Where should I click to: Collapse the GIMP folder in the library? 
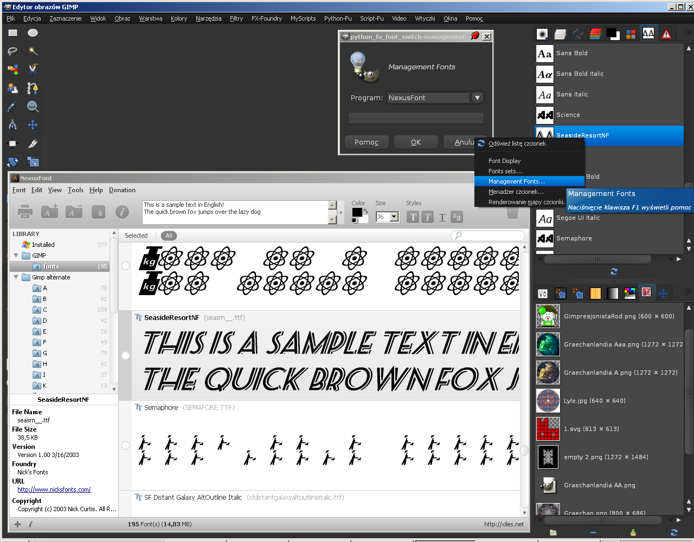point(16,256)
